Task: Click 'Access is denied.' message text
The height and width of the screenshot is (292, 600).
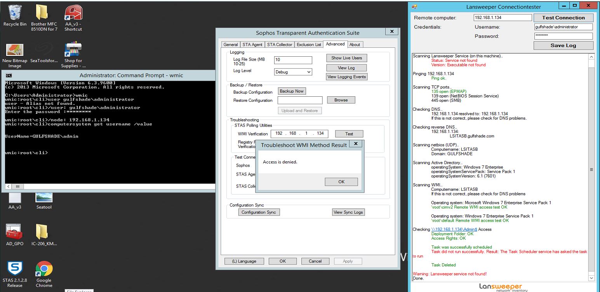Action: (280, 162)
